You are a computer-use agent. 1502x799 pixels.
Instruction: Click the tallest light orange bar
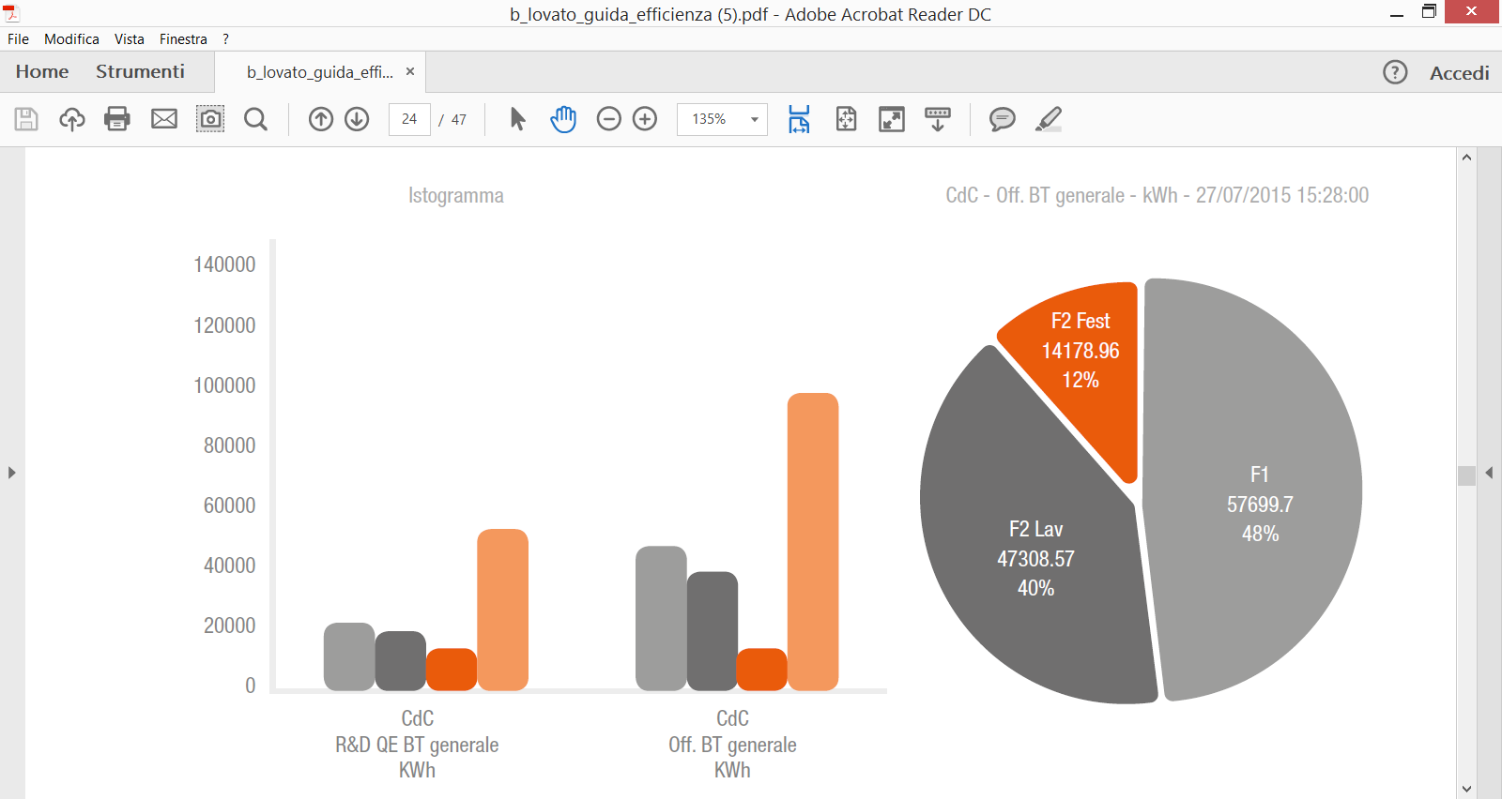813,541
